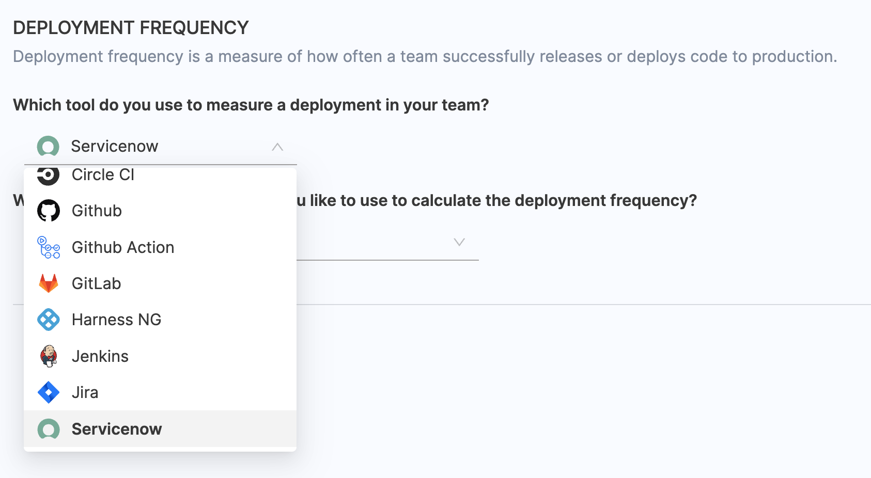Pick Github Action from the dropdown list
Screen dimensions: 871x478
pos(123,247)
